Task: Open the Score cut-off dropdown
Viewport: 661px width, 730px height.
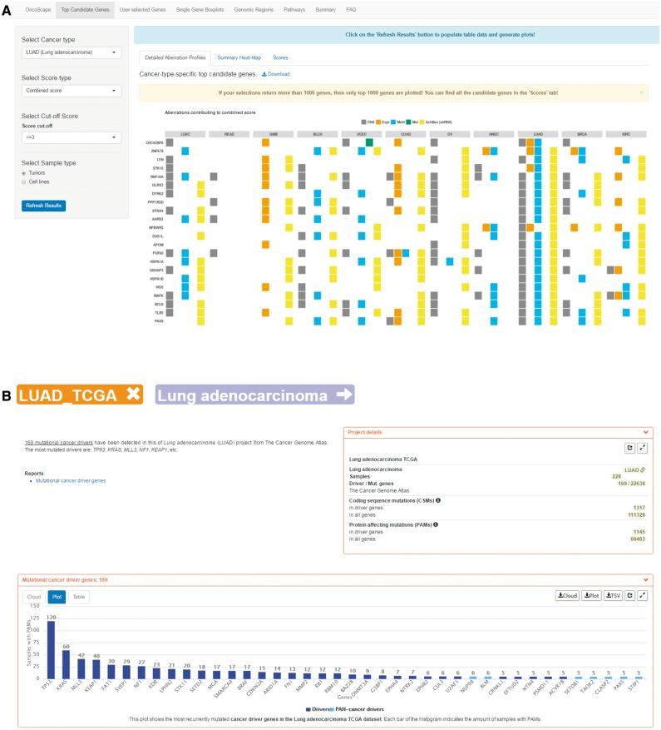Action: pos(72,137)
